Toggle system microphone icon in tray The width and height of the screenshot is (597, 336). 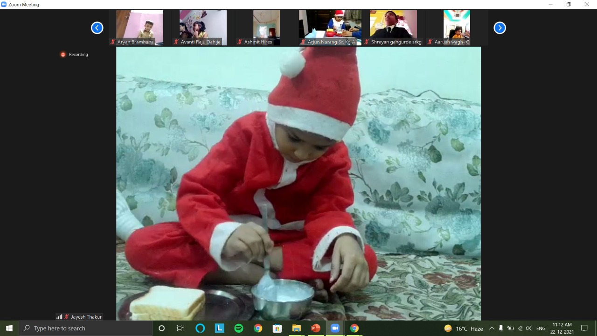501,329
